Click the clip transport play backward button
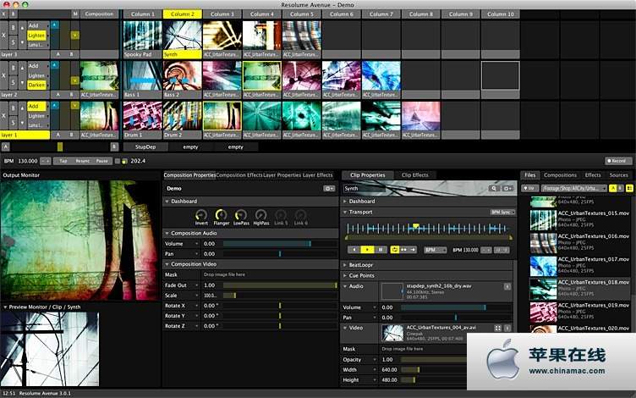The width and height of the screenshot is (636, 398). point(354,250)
